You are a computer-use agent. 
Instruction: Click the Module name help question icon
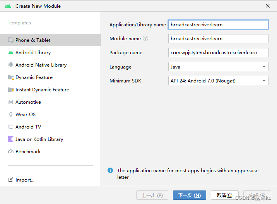[145, 38]
